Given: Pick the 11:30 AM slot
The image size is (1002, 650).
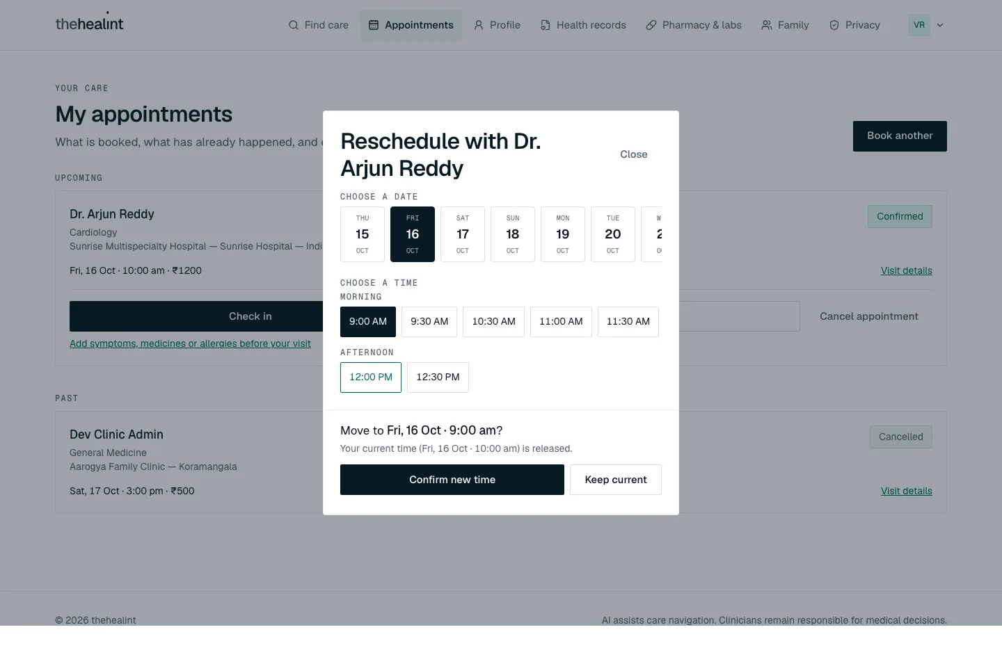Looking at the screenshot, I should point(628,322).
